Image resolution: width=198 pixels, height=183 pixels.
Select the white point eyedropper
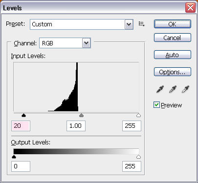point(185,89)
